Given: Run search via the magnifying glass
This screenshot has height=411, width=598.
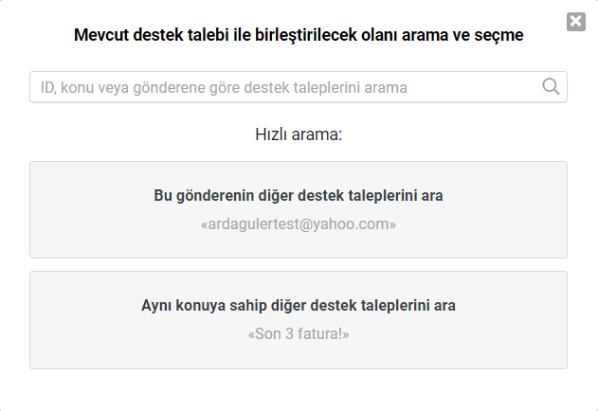Looking at the screenshot, I should click(551, 86).
